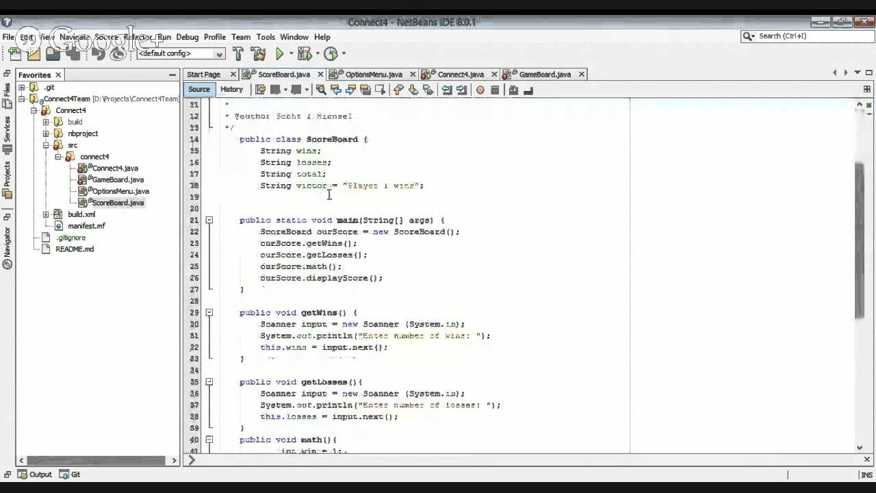Screen dimensions: 876x493
Task: Switch to Source view
Action: 199,90
